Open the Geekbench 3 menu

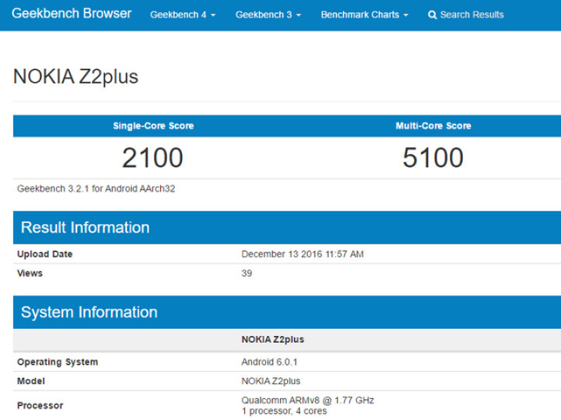268,15
